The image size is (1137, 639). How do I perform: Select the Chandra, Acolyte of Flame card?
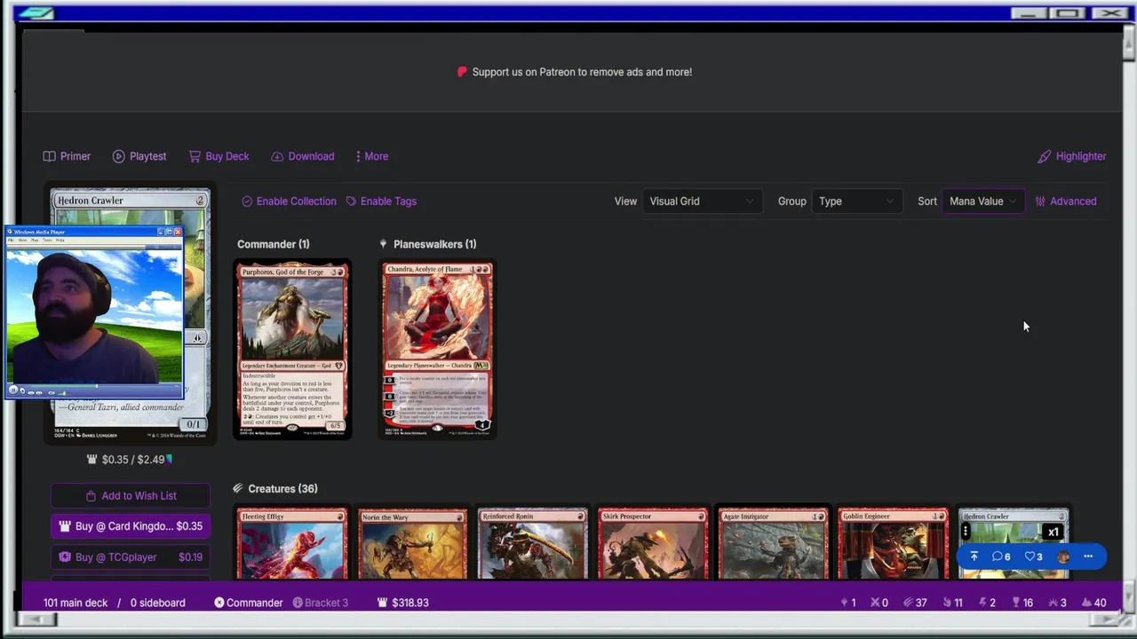(x=437, y=350)
